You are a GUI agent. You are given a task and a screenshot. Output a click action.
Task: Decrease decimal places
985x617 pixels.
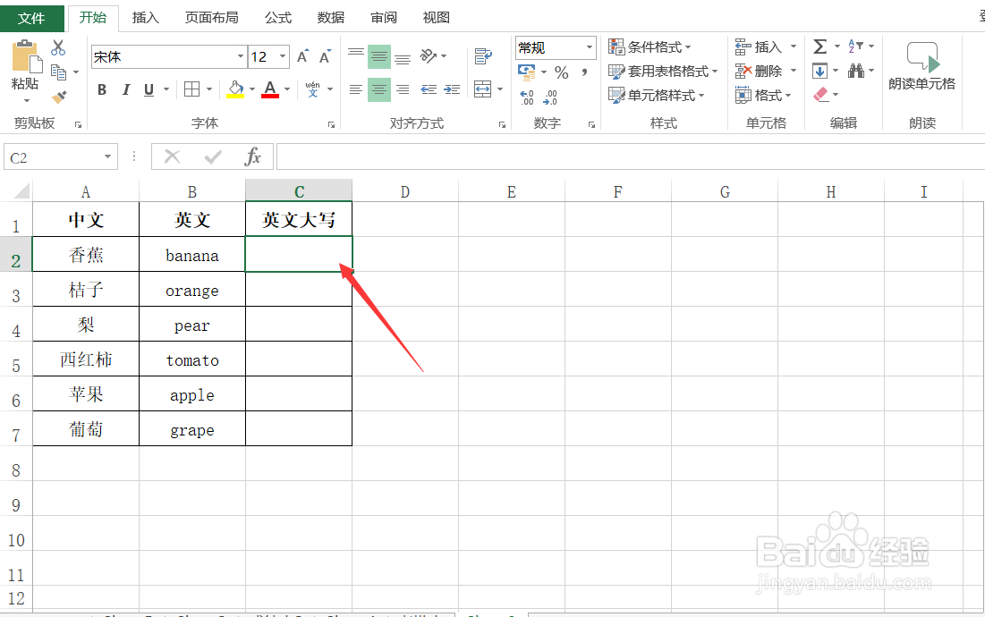point(550,97)
